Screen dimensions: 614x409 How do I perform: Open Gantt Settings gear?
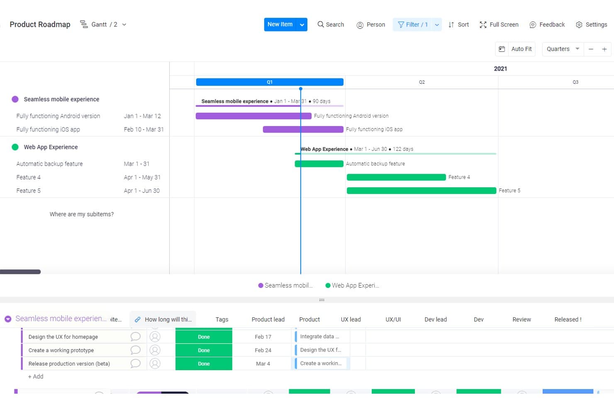pos(579,25)
